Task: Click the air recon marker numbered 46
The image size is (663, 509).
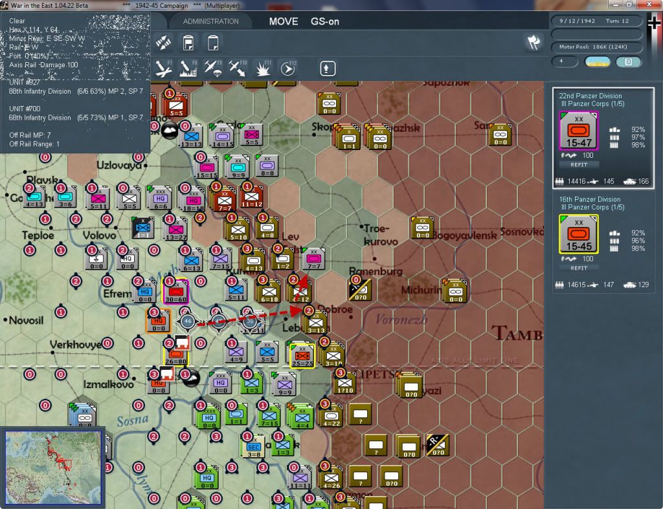Action: [x=187, y=321]
